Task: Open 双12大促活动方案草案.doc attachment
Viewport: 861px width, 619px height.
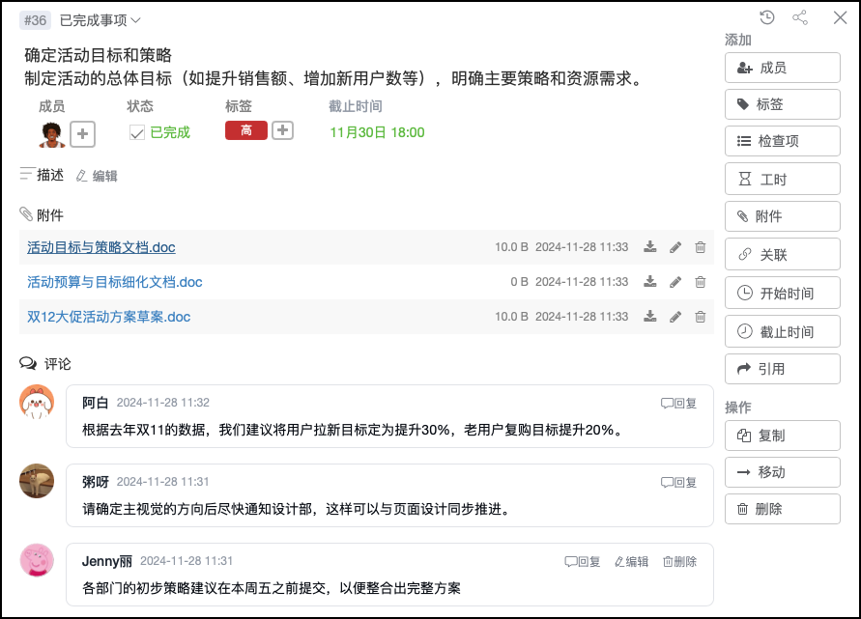Action: click(109, 317)
